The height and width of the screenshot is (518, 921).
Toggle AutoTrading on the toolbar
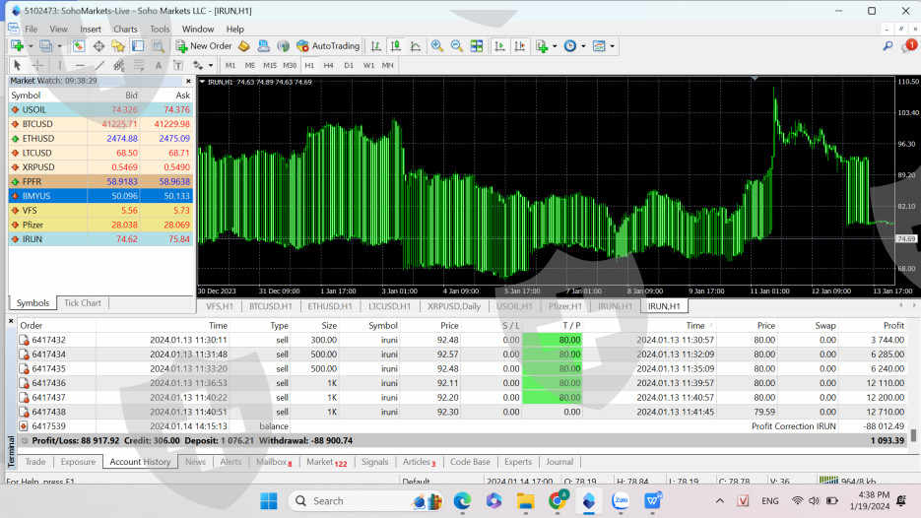coord(328,46)
